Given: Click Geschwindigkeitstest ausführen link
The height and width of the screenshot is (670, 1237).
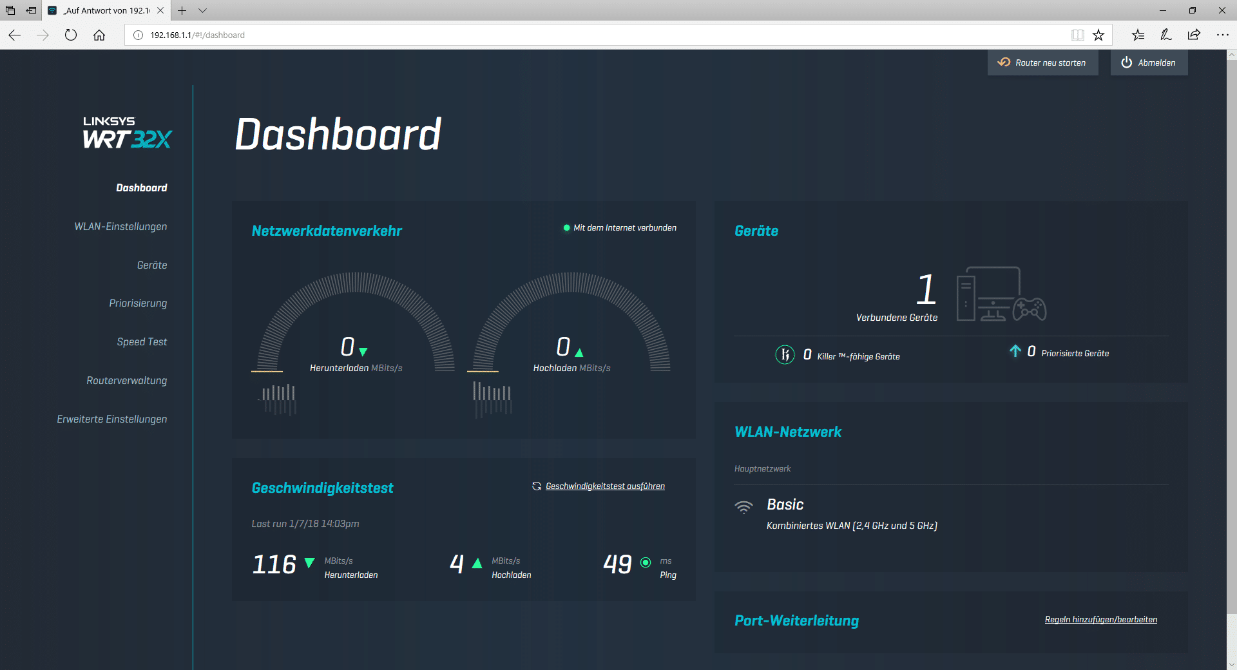Looking at the screenshot, I should pos(604,486).
